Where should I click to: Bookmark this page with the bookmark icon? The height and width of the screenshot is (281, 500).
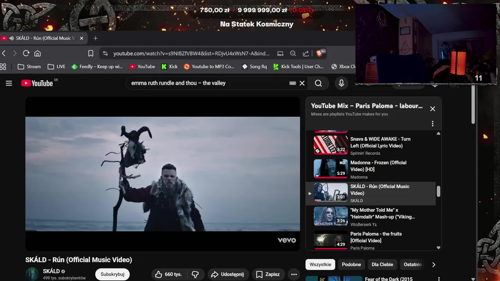(91, 53)
